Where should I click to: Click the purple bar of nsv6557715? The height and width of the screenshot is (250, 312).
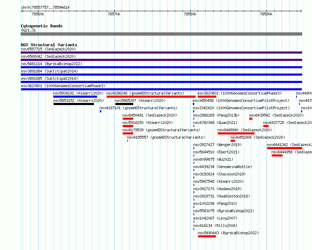(161, 53)
